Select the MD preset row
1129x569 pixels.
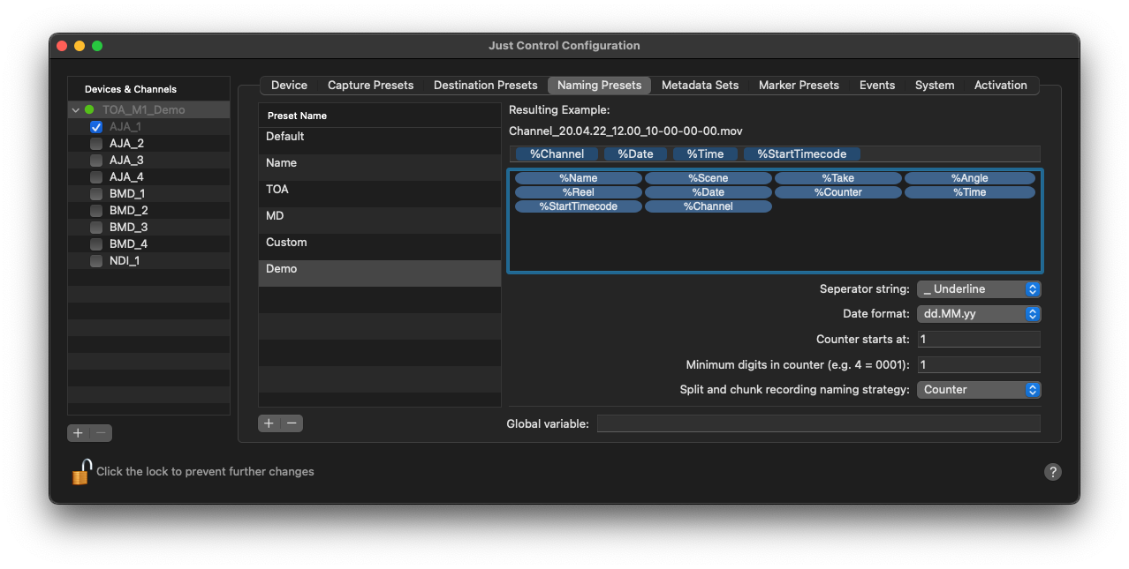[x=380, y=221]
